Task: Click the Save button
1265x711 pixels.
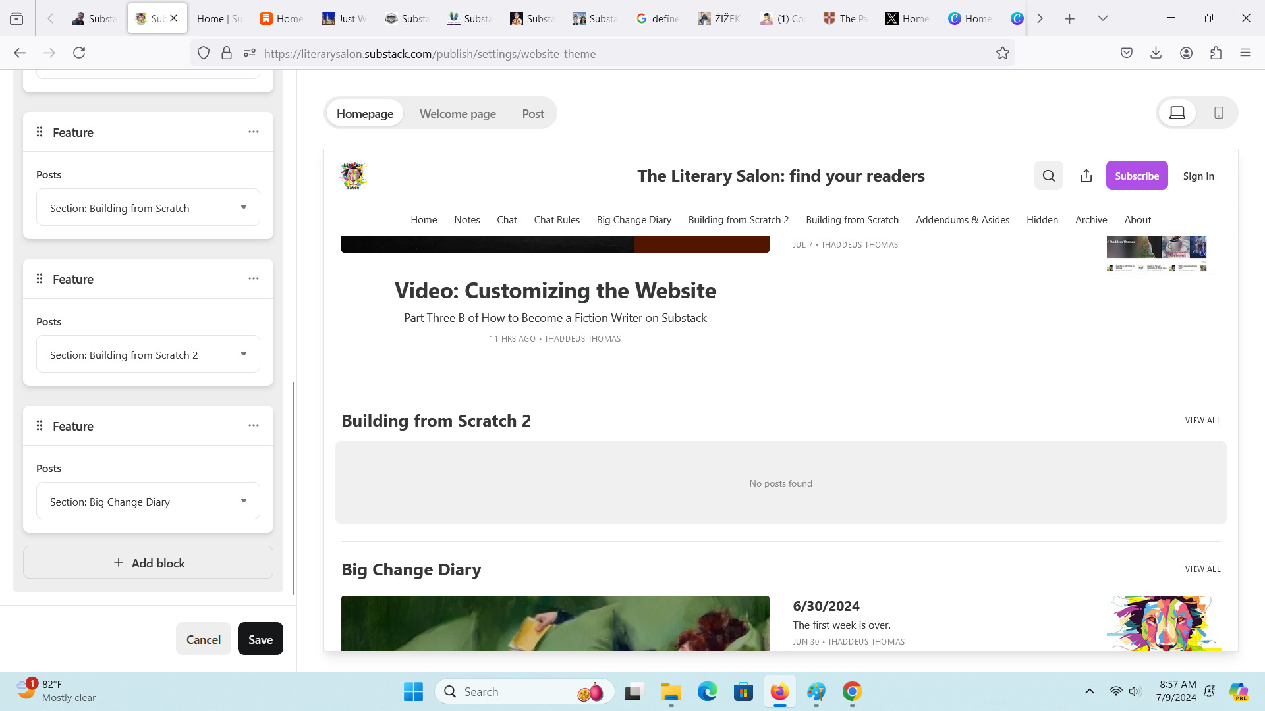Action: (260, 639)
